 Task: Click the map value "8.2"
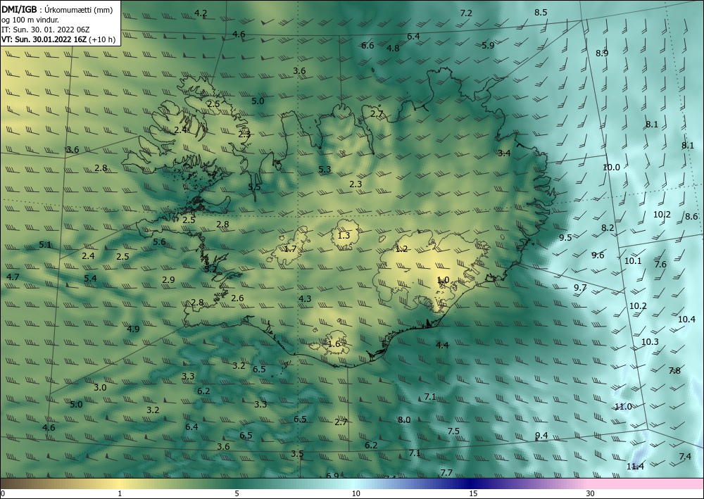tap(608, 227)
